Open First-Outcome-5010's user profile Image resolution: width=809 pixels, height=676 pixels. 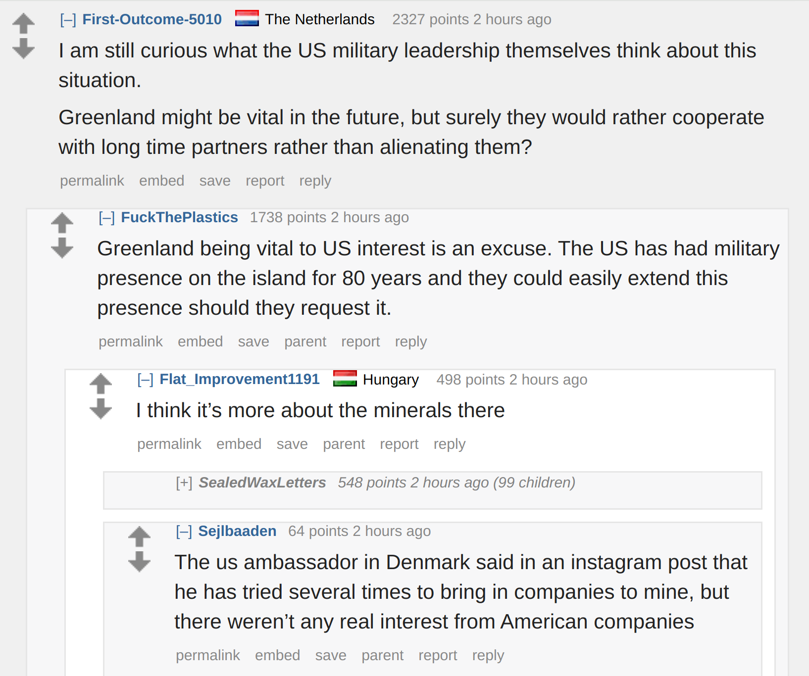152,19
